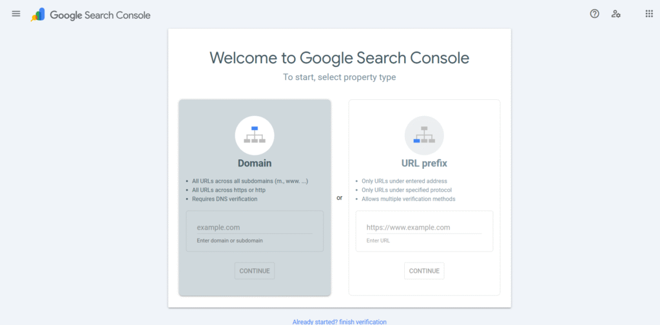Click the https://www.example.com URL field

pos(423,228)
